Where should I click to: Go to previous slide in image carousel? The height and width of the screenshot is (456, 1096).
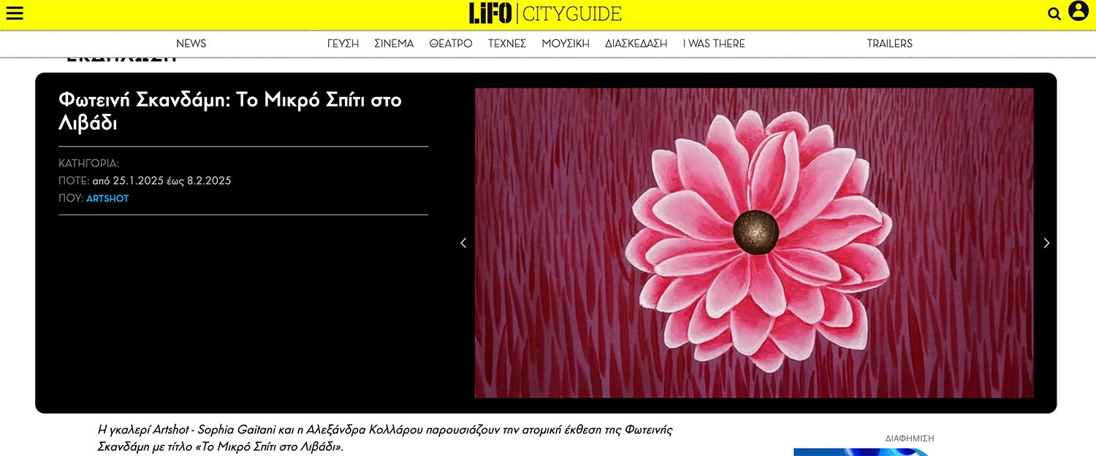click(x=463, y=243)
